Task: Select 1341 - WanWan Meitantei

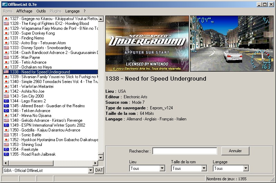Action: (51, 86)
